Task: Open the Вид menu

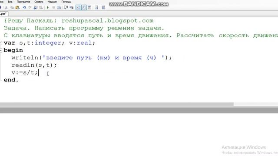Action: pos(10,2)
